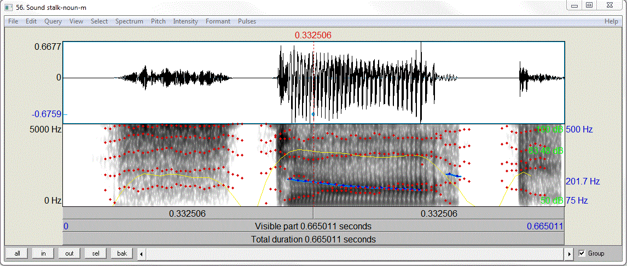Close the Sound stalk-noun-m window

click(x=609, y=5)
